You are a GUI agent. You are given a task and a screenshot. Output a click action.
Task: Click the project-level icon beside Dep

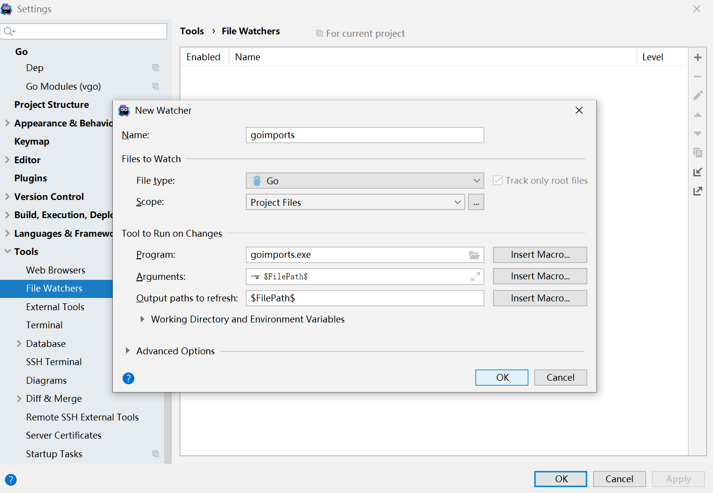tap(156, 68)
